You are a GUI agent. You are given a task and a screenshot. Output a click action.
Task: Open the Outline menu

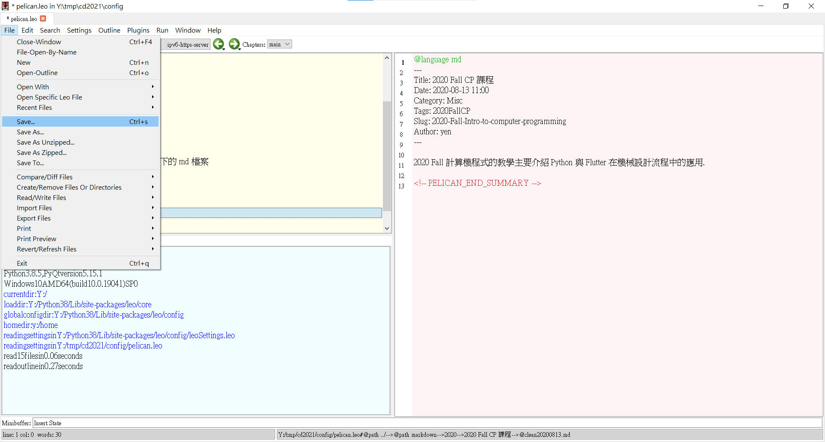click(109, 30)
